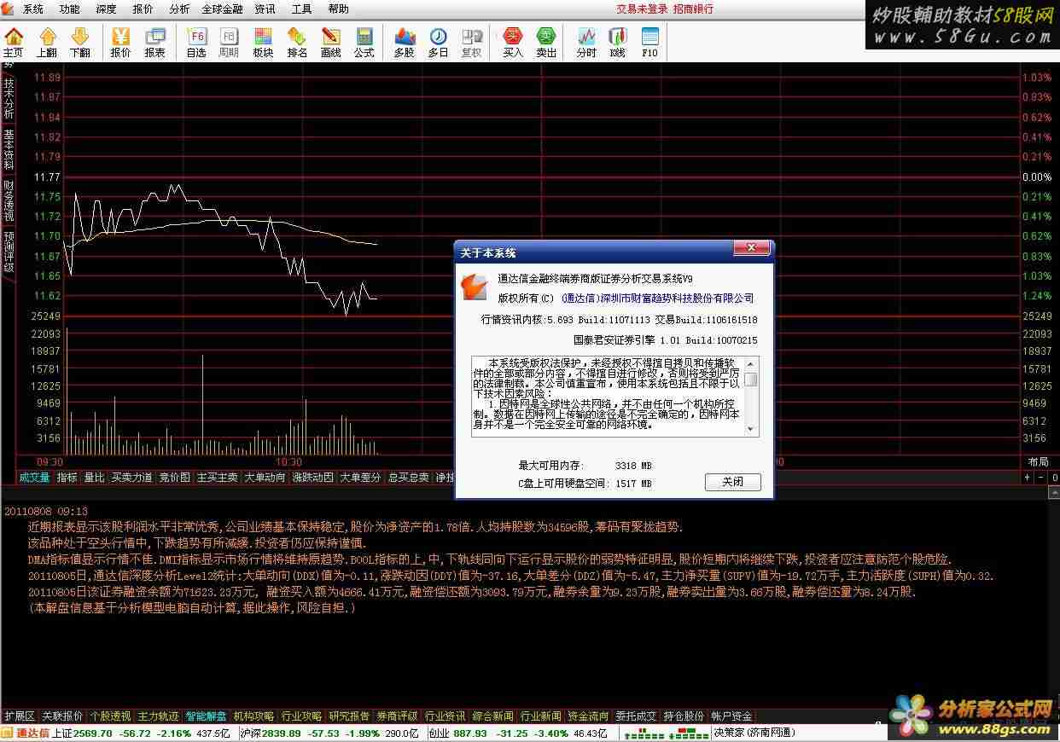Click the up arrow of the license text scrollbar

(x=751, y=365)
